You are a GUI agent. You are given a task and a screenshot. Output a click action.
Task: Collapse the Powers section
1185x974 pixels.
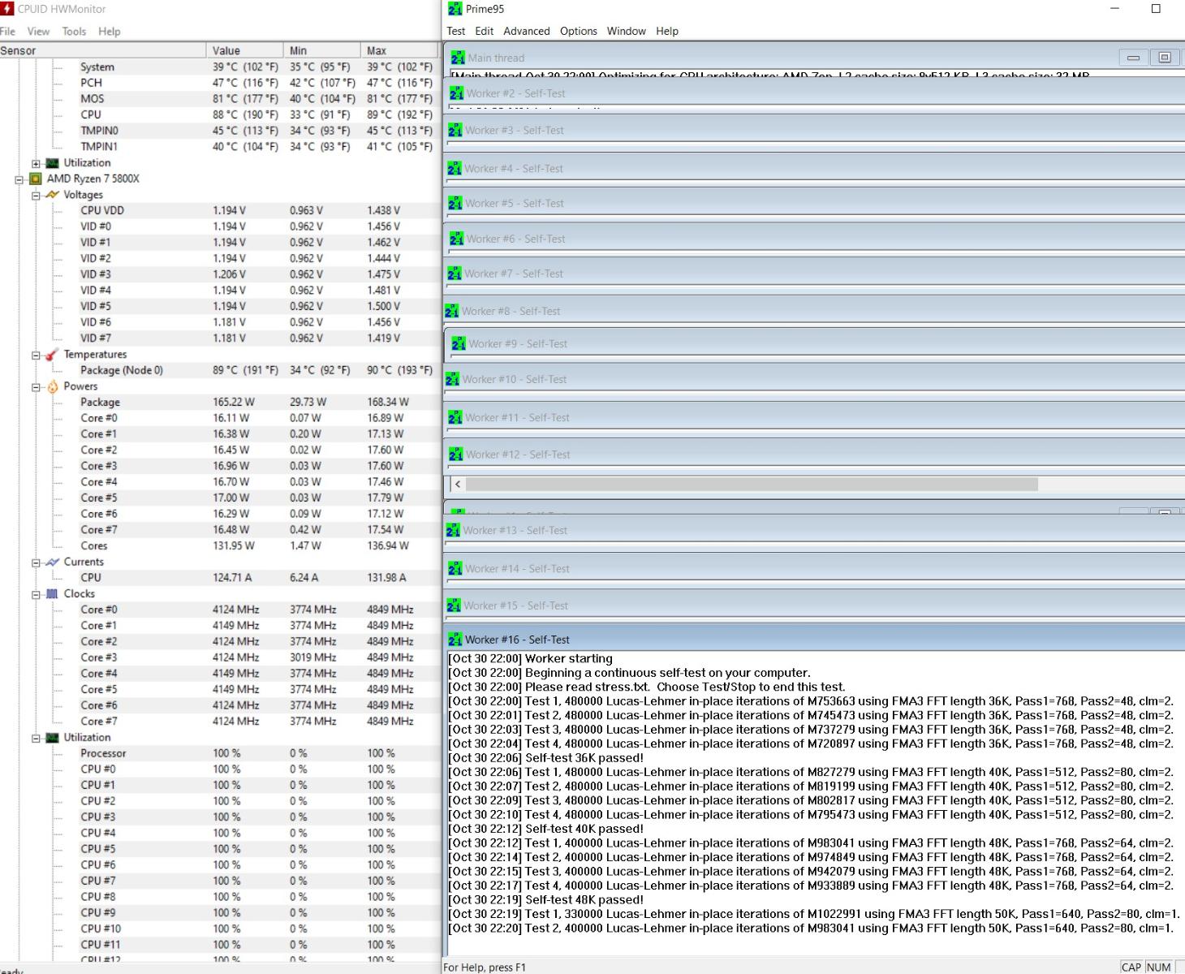pyautogui.click(x=36, y=387)
